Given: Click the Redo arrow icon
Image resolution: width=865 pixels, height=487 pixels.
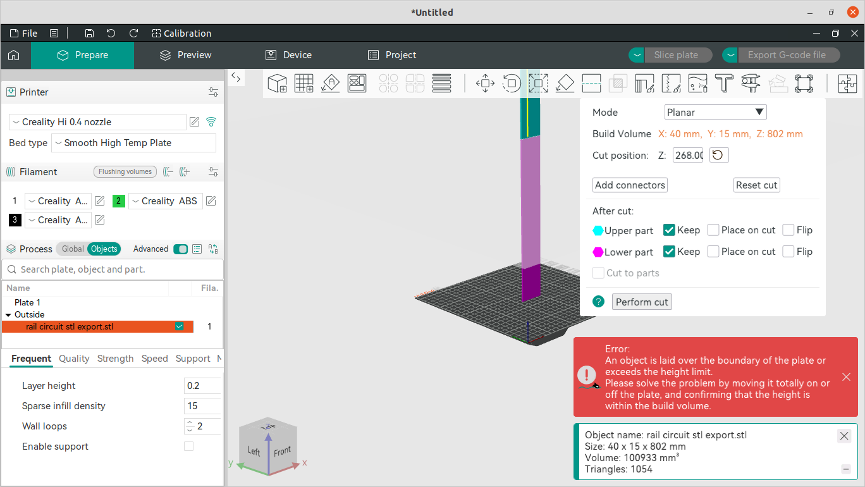Looking at the screenshot, I should pos(133,34).
